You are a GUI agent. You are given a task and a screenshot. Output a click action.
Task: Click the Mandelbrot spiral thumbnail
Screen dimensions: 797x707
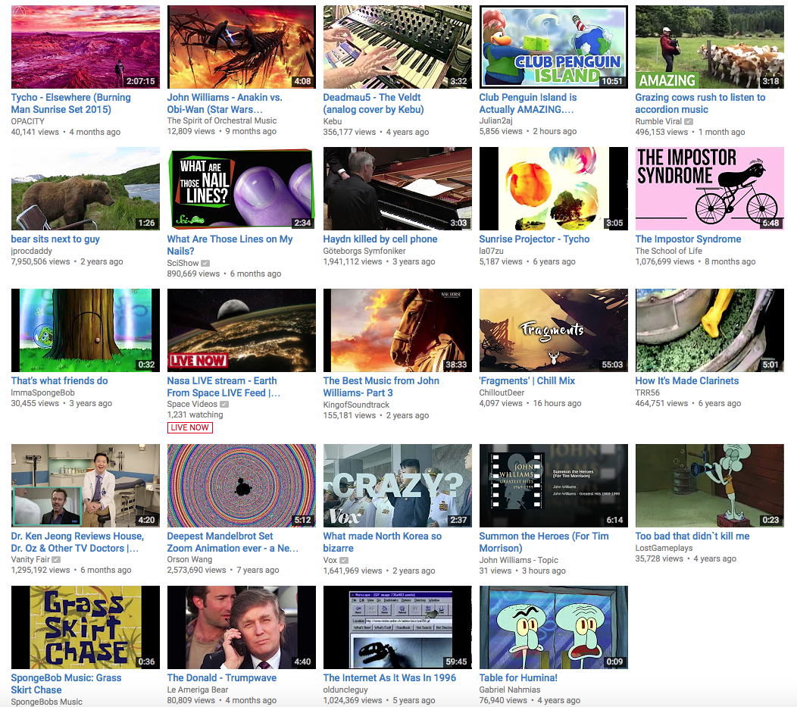pos(242,486)
